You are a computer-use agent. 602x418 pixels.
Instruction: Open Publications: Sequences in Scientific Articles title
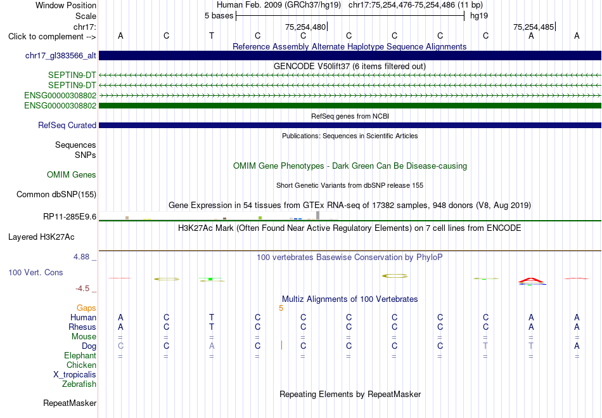coord(350,136)
